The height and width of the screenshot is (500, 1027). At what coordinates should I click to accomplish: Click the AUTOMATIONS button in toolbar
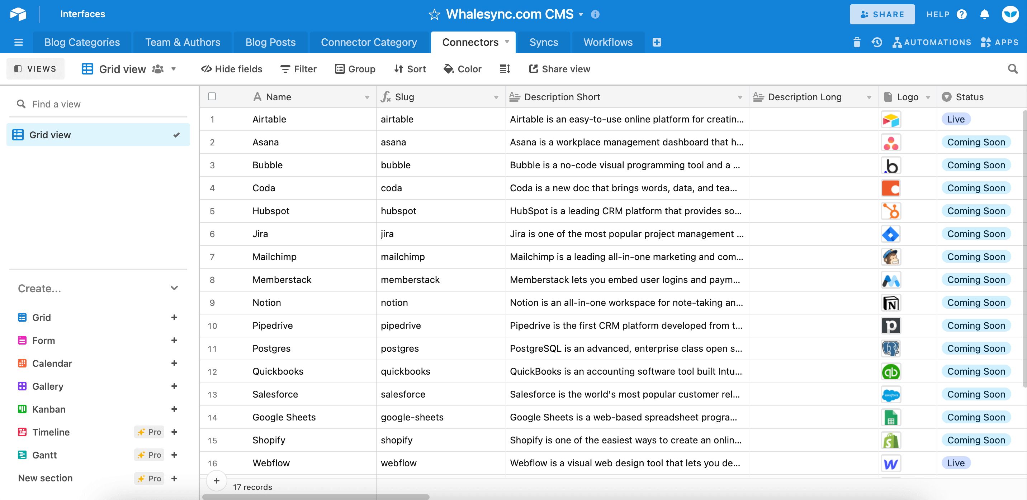tap(931, 41)
